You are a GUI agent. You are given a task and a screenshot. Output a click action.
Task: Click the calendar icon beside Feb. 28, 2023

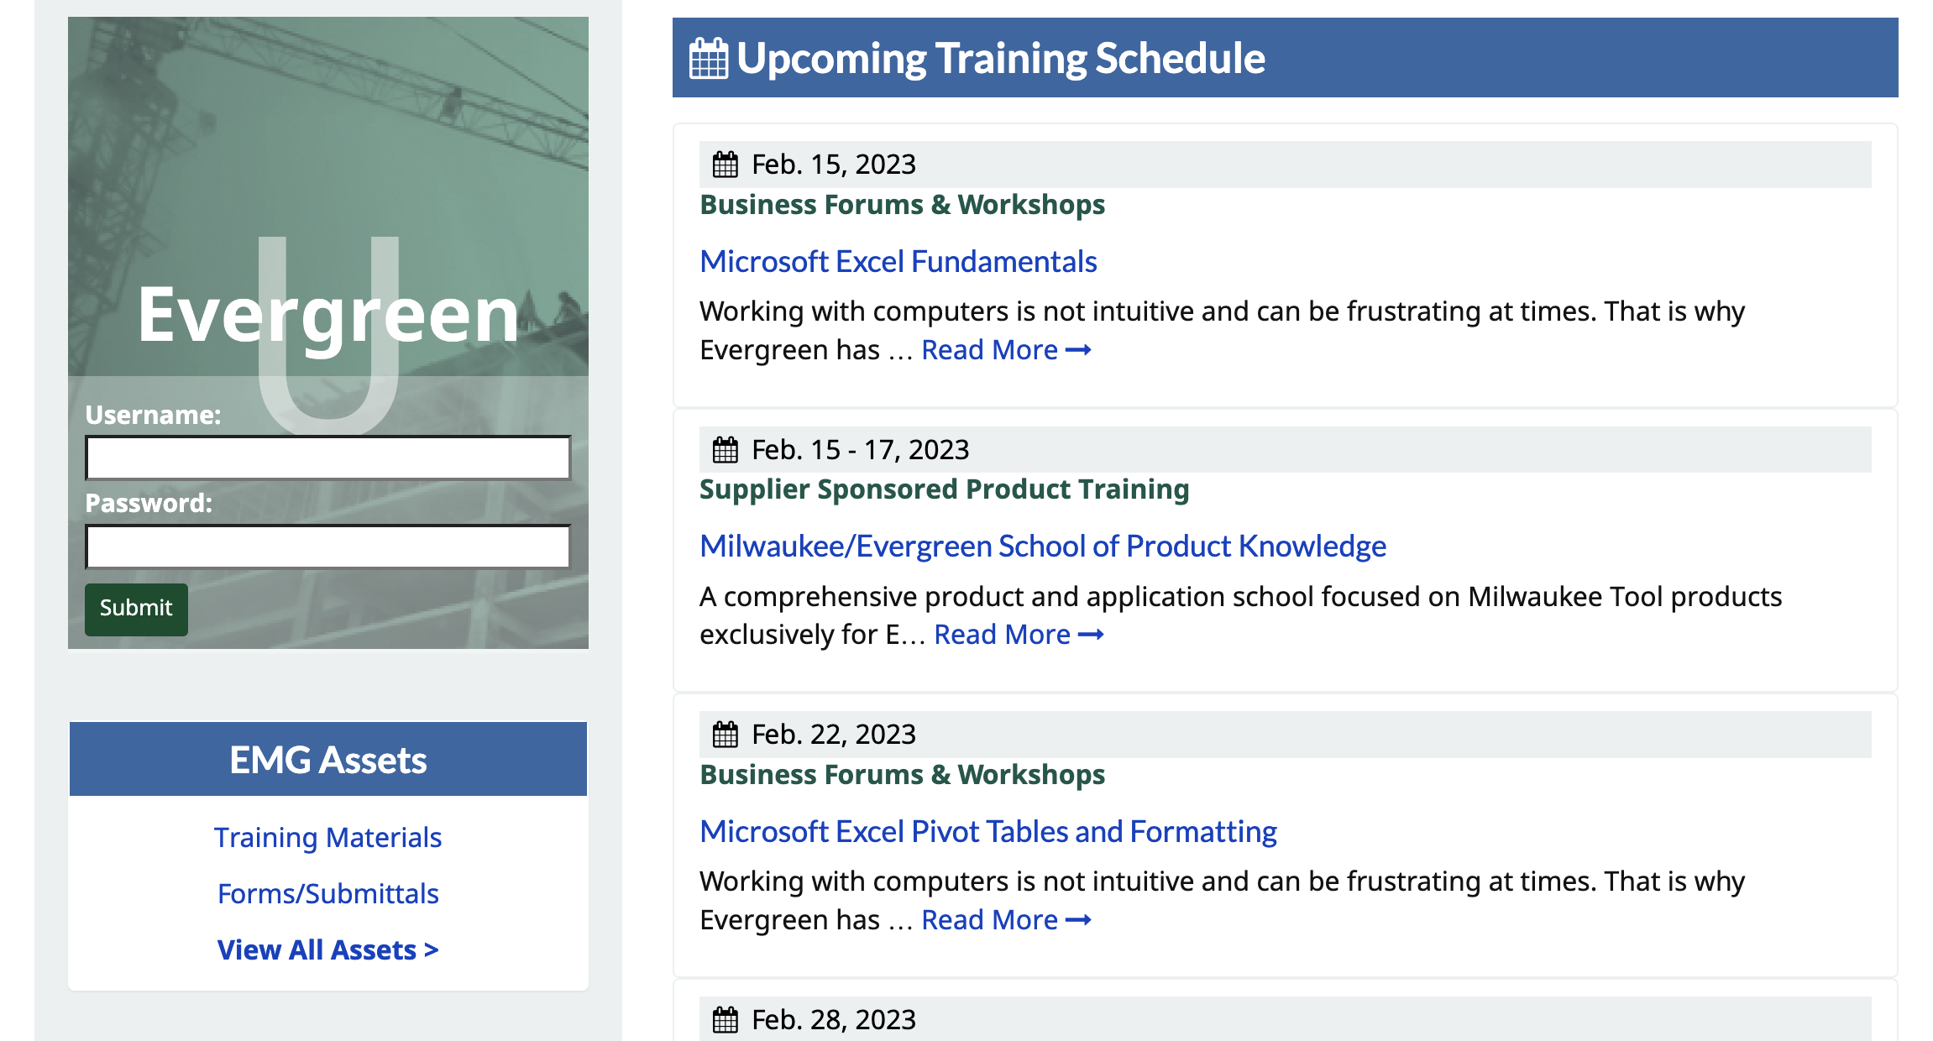click(725, 1020)
